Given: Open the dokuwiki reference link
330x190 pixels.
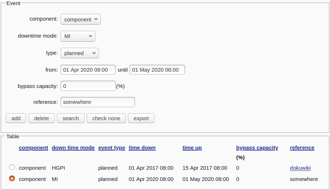Looking at the screenshot, I should (300, 168).
